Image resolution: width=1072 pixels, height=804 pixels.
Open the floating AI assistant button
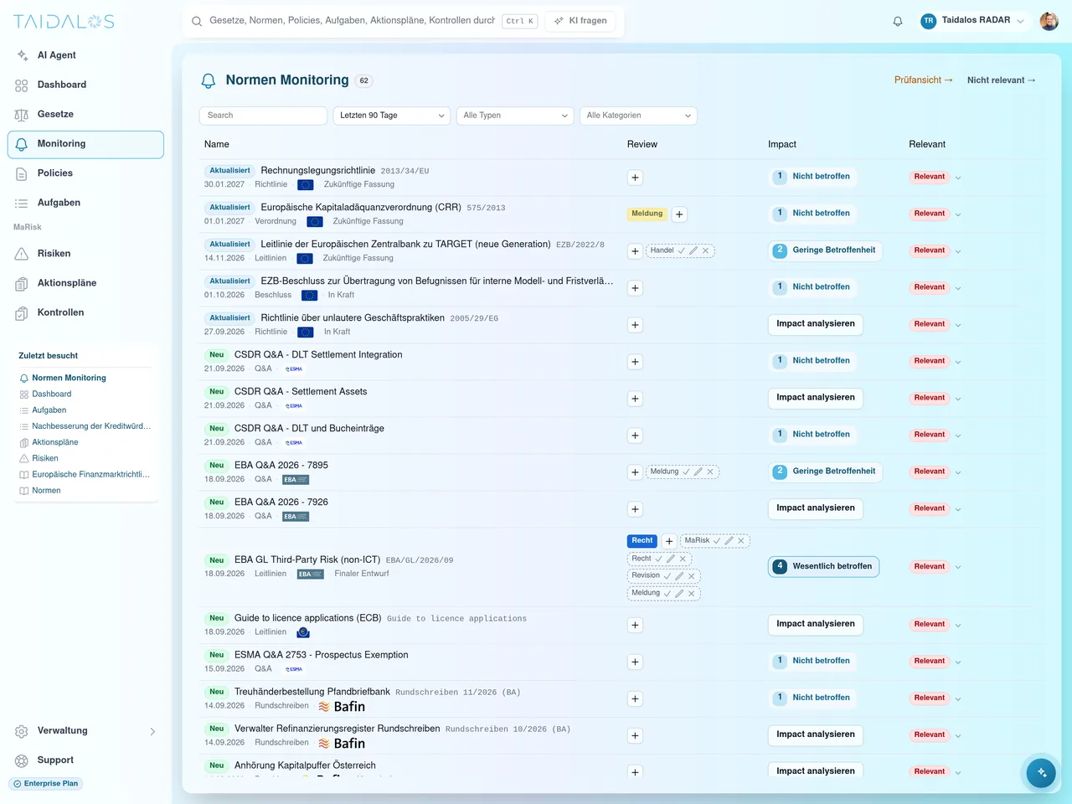point(1042,772)
